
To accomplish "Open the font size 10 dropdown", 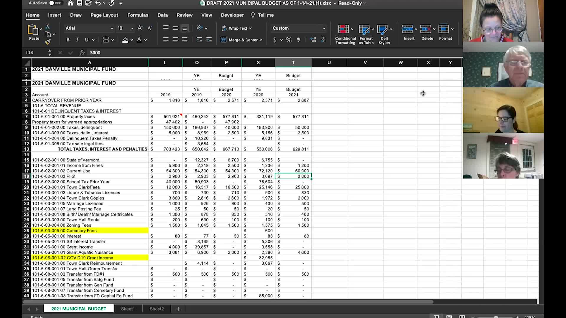I will [132, 28].
